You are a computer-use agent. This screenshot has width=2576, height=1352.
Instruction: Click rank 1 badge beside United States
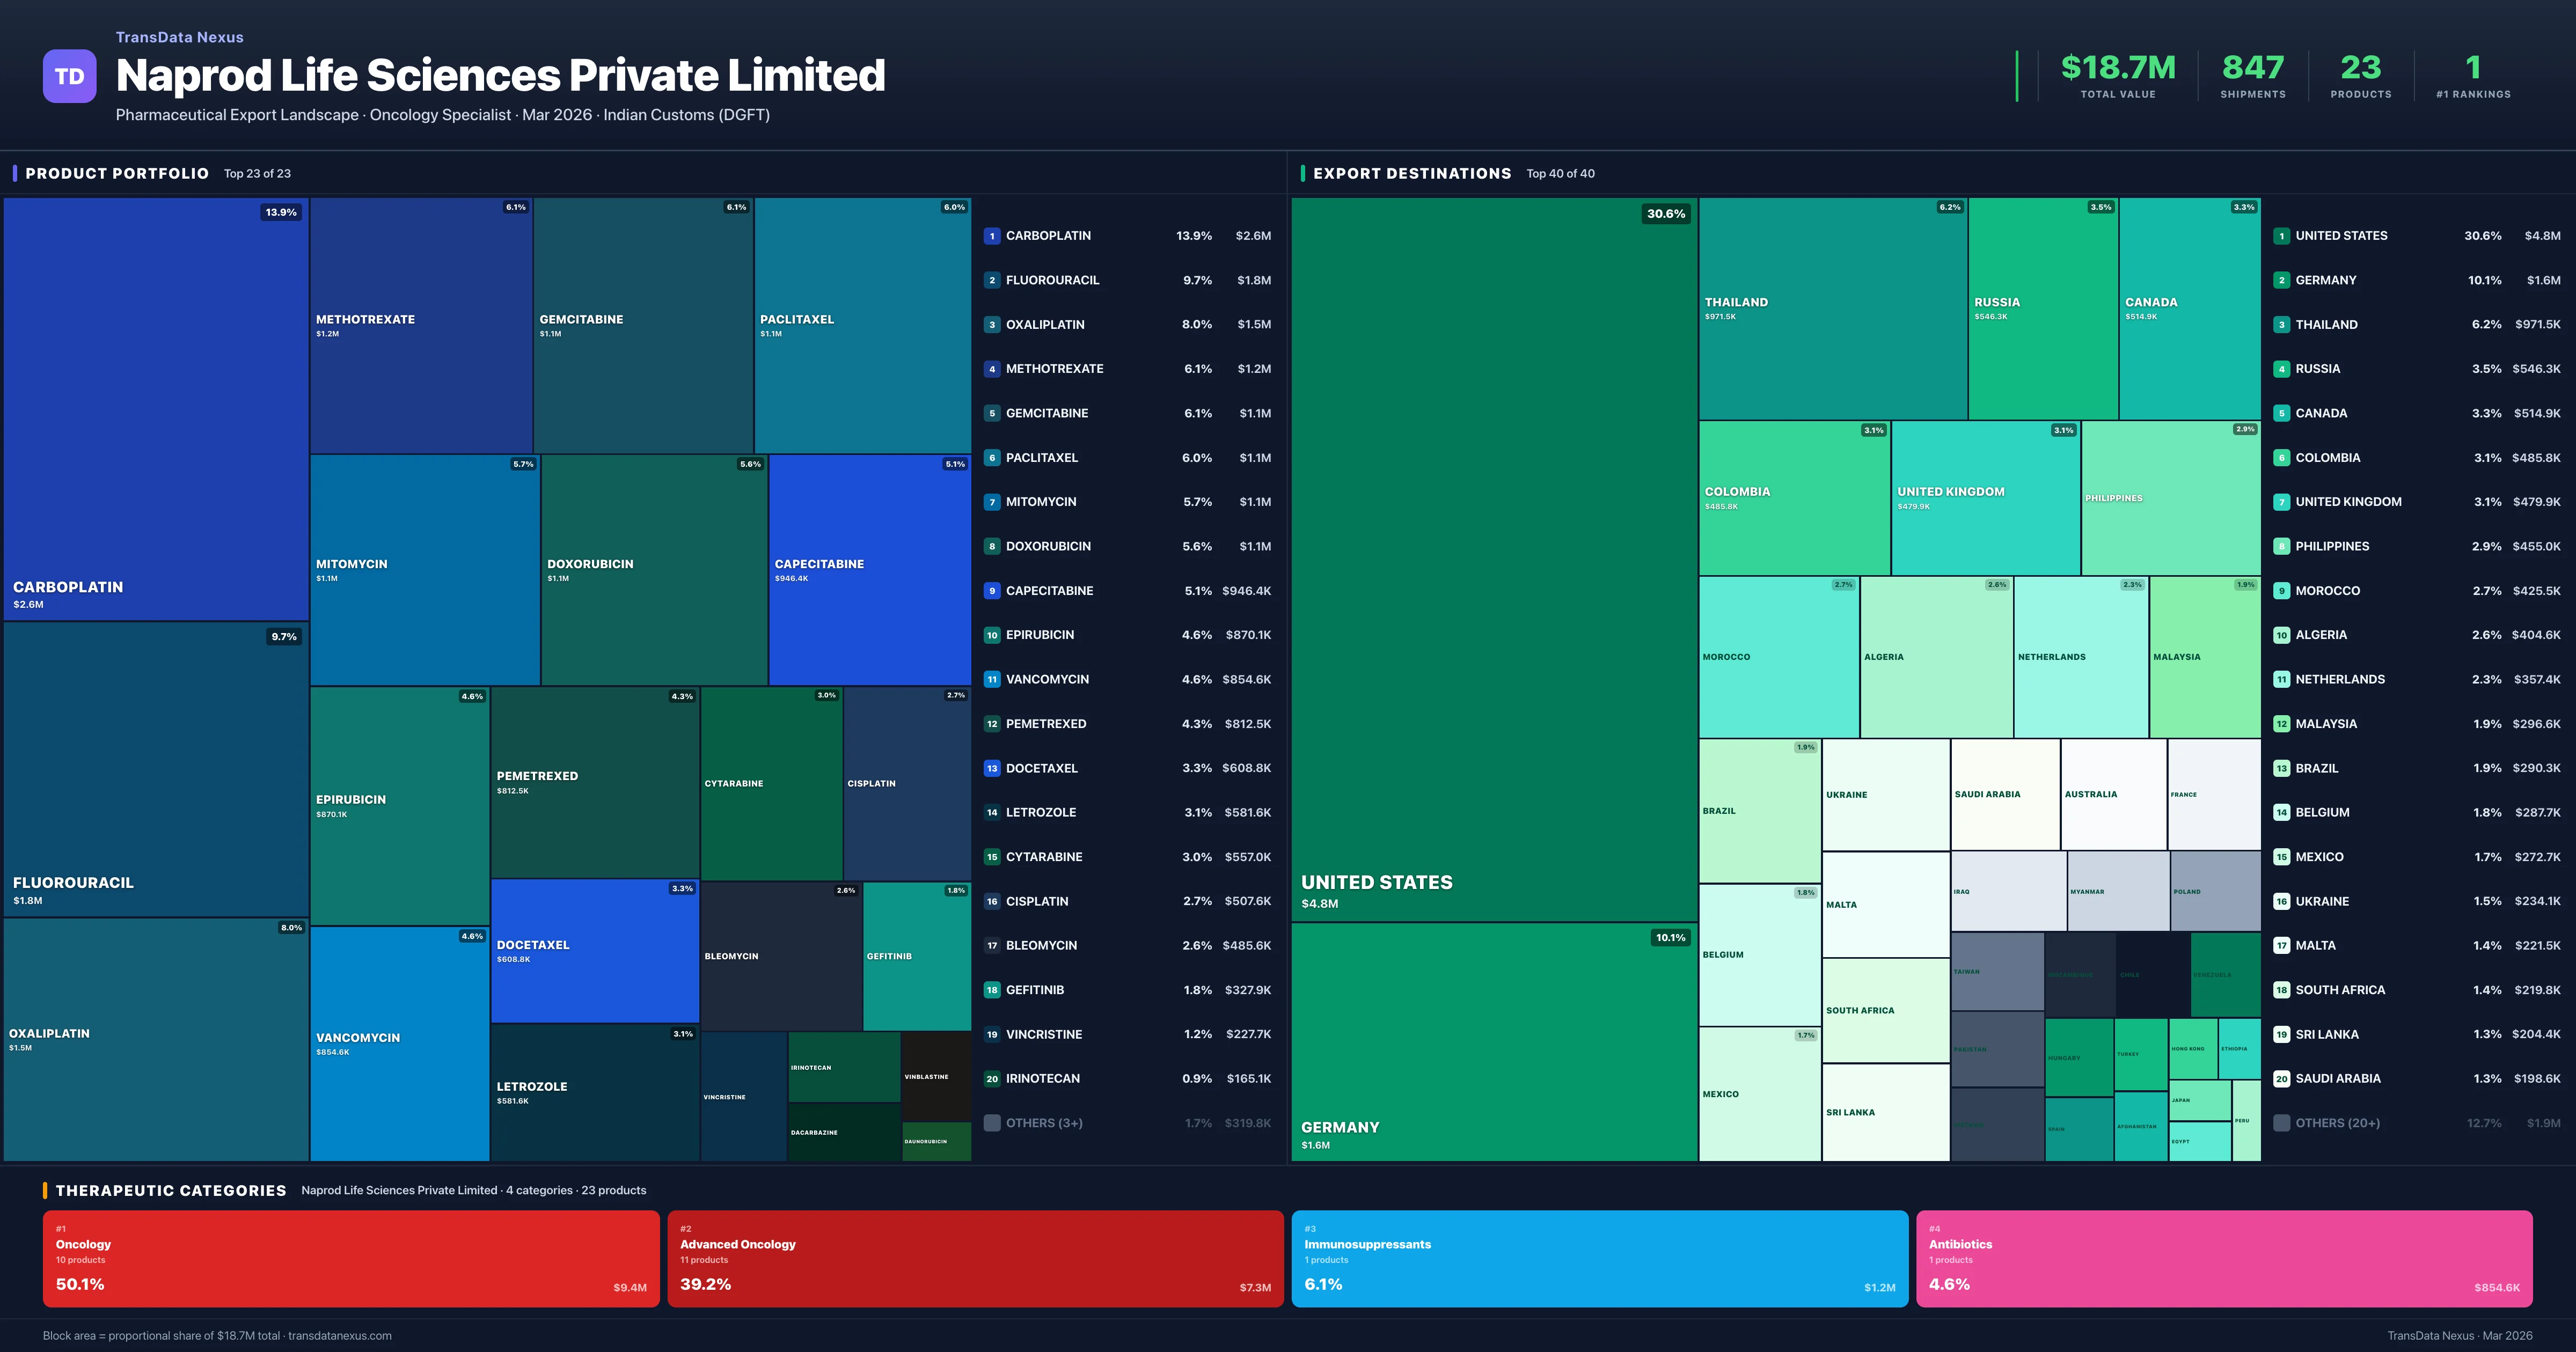(x=2281, y=236)
